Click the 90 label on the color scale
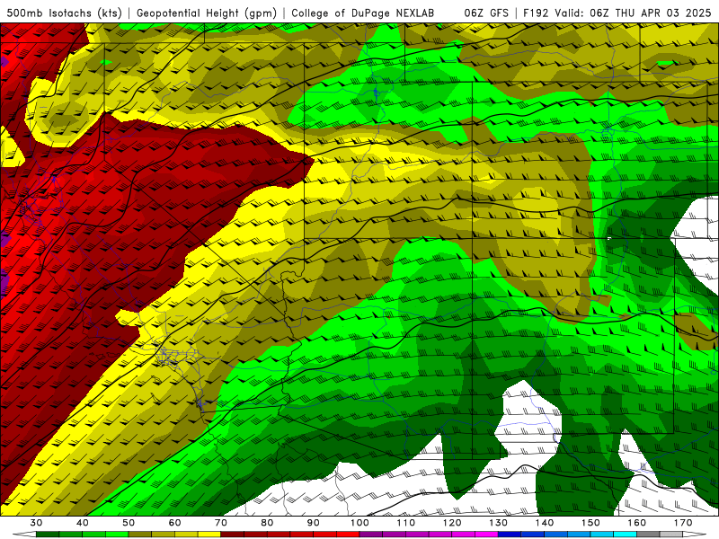Viewport: 719px width, 539px height. click(313, 523)
